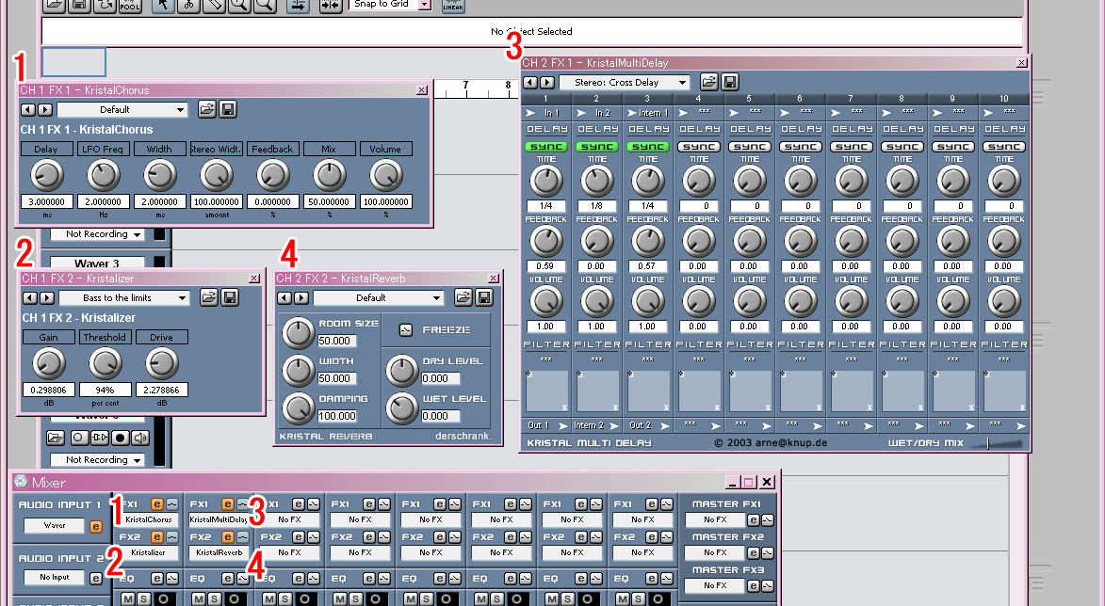Adjust the WET/DRY MIX slider in MultiDelay

pos(995,443)
